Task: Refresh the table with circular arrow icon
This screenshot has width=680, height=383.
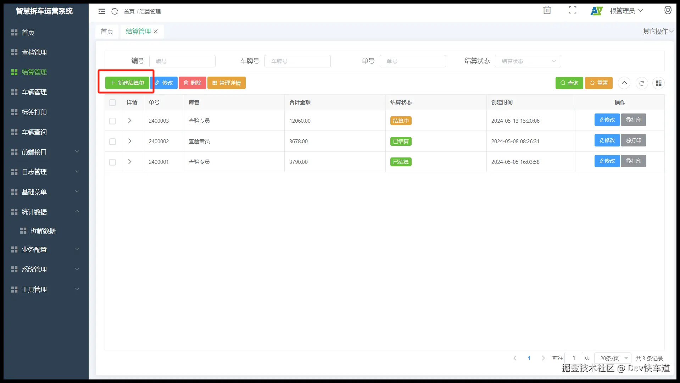Action: click(642, 83)
